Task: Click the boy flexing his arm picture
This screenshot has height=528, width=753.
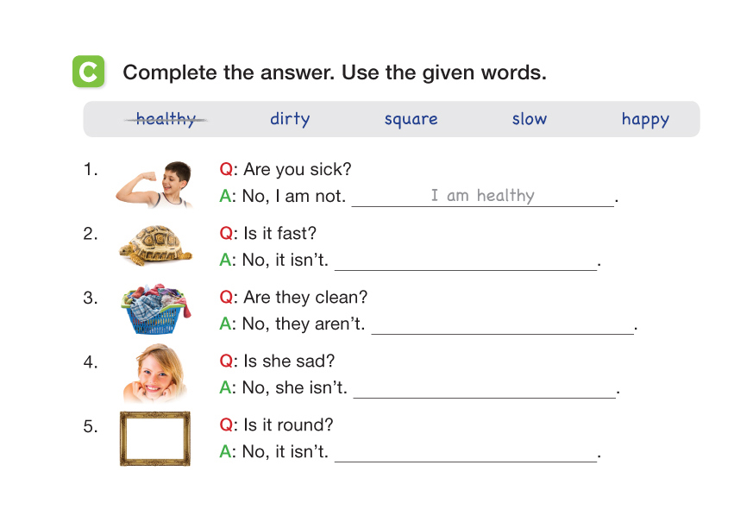Action: (x=154, y=184)
